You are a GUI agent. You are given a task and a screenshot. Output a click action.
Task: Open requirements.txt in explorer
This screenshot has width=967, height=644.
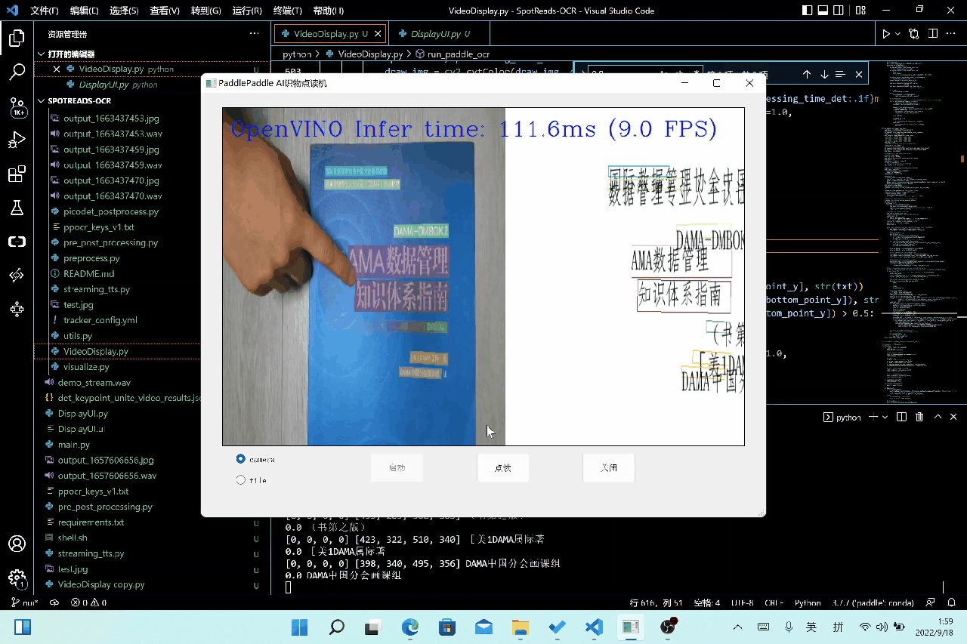(91, 522)
